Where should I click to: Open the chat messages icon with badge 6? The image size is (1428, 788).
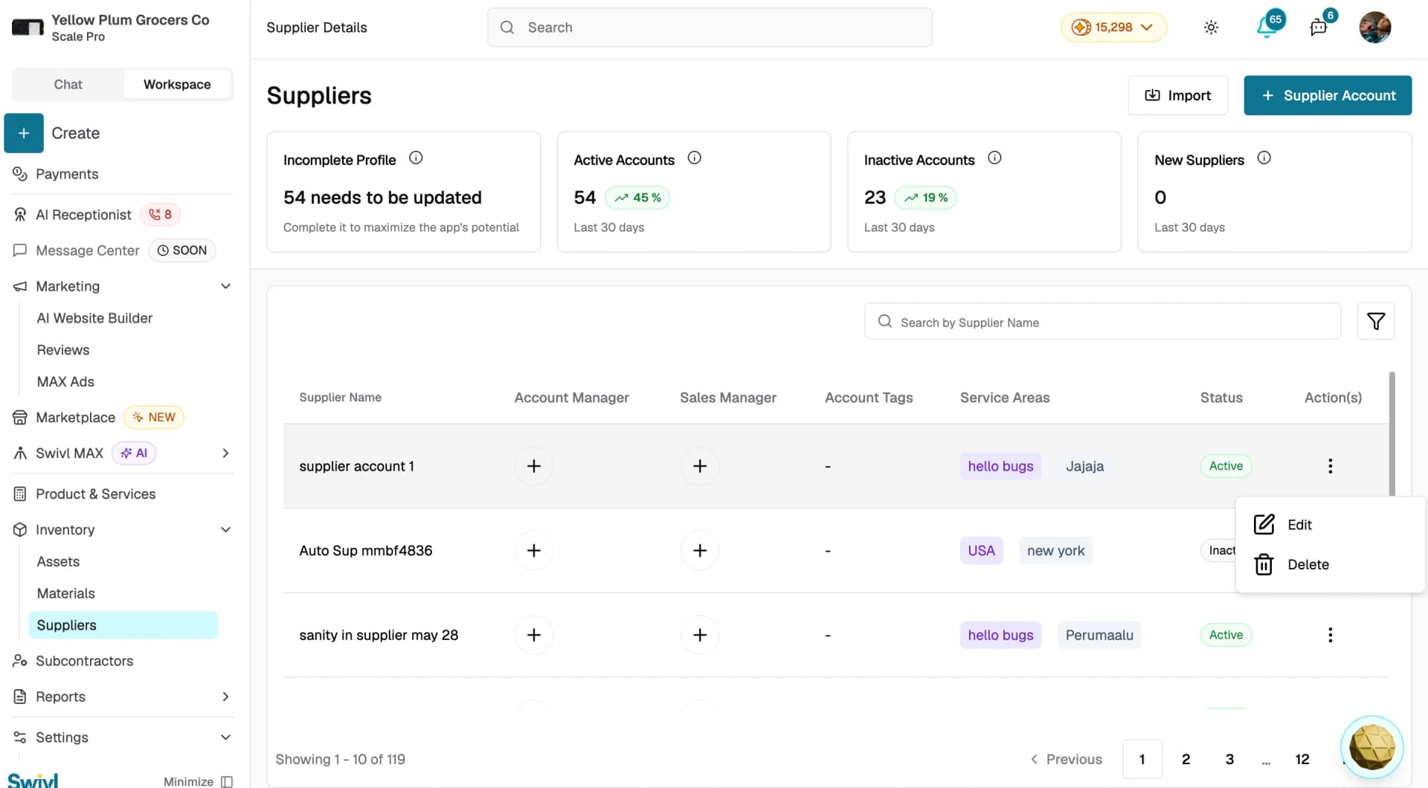tap(1319, 28)
